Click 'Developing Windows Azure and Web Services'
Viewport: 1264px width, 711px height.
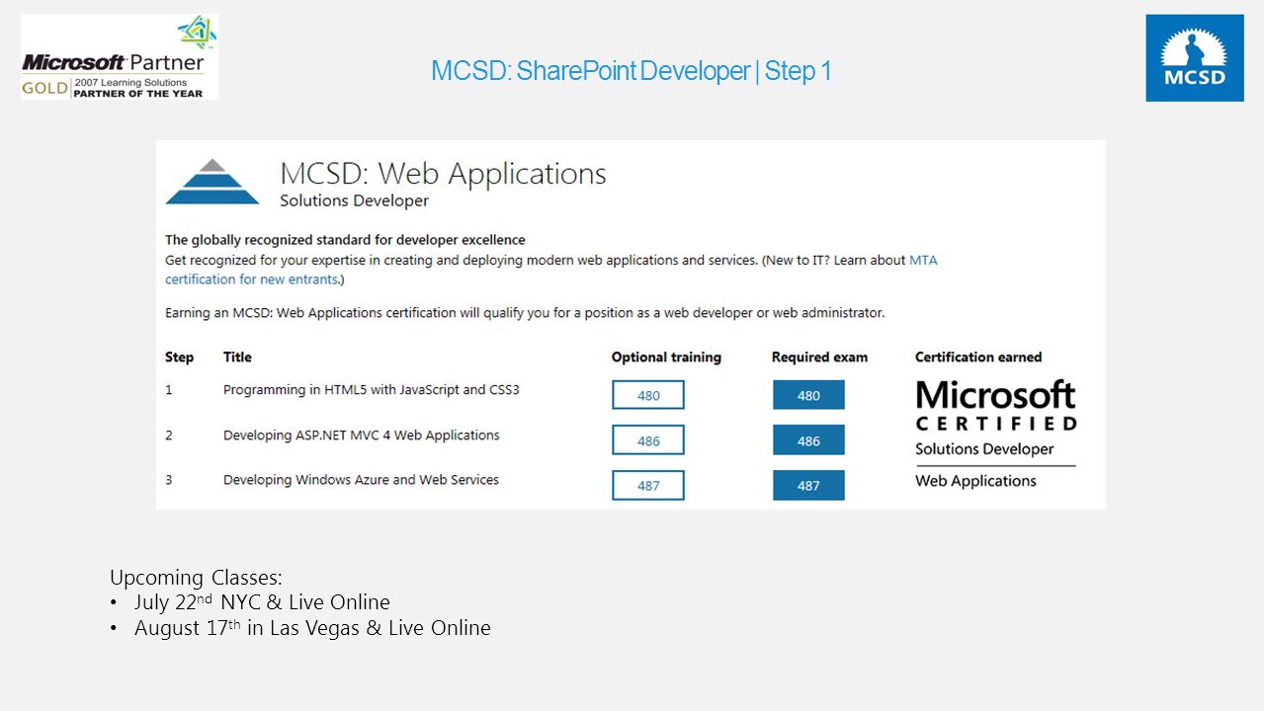(362, 480)
